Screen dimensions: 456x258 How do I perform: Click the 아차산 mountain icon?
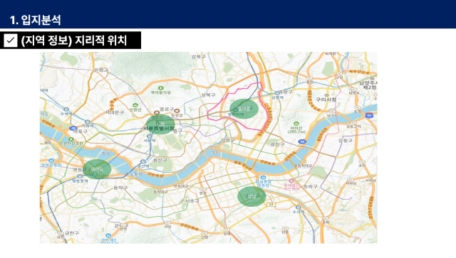(296, 124)
